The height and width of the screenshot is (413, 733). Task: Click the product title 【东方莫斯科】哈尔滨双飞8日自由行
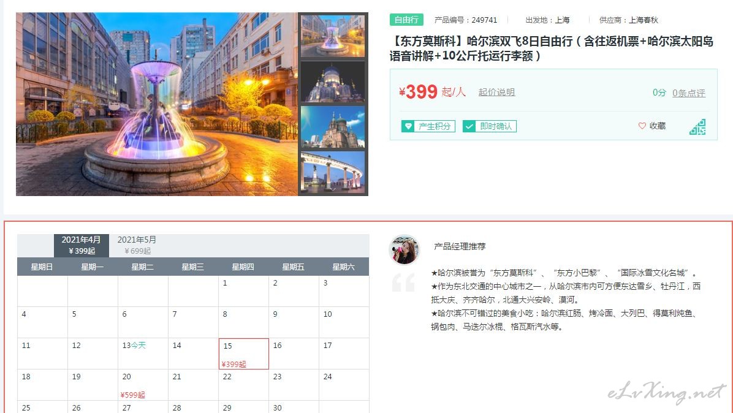tap(552, 48)
